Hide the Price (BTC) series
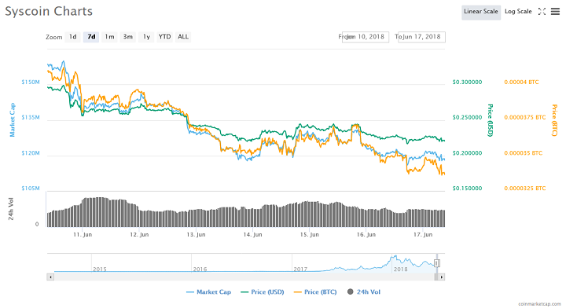The height and width of the screenshot is (308, 566). tap(315, 291)
